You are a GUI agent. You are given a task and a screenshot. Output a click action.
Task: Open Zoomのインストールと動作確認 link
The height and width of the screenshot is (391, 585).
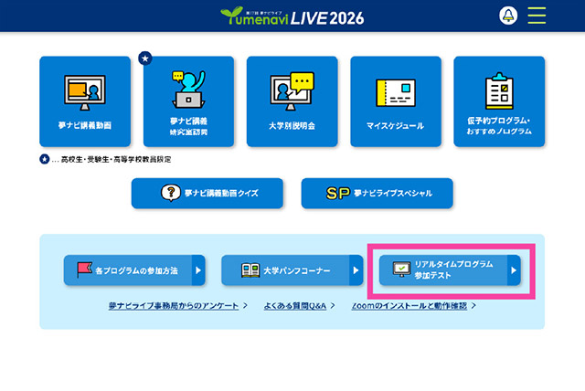pyautogui.click(x=409, y=306)
